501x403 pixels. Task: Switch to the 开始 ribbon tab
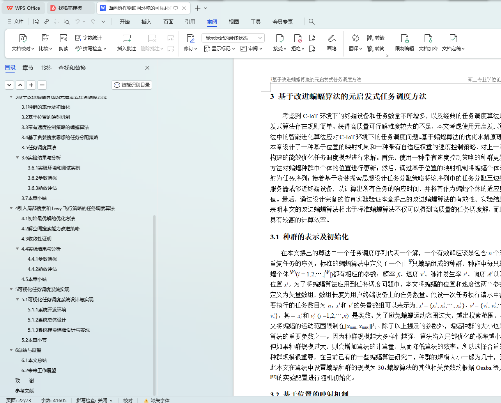pos(125,22)
